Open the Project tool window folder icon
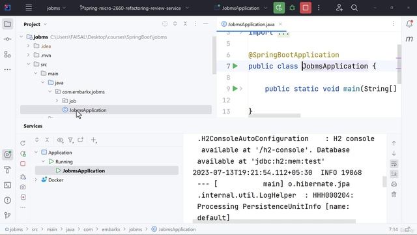 click(7, 24)
